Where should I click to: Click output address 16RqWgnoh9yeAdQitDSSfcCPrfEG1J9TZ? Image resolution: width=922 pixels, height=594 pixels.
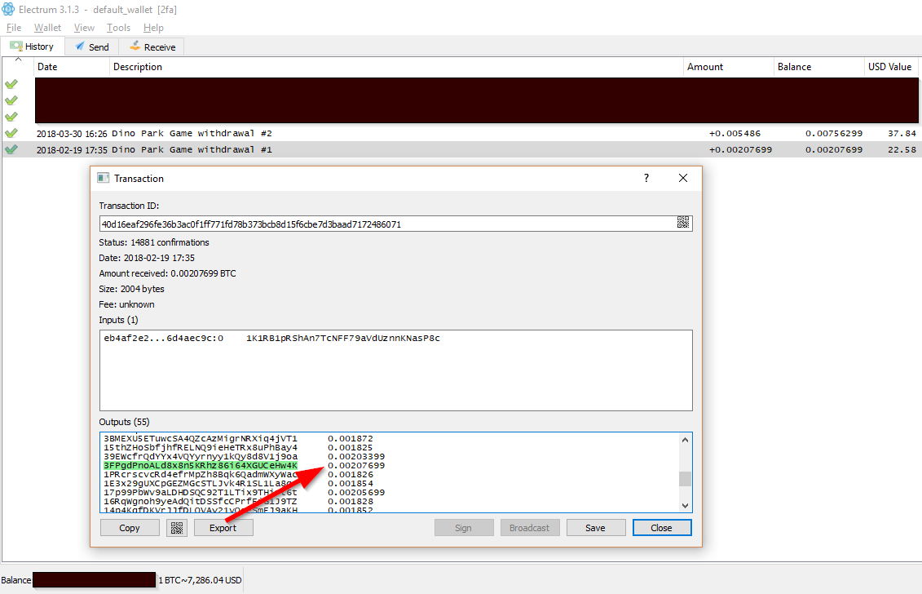coord(201,502)
